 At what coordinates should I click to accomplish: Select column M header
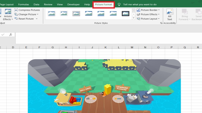(132, 47)
